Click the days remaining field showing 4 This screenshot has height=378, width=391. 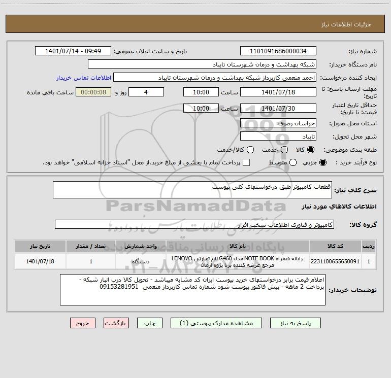[x=146, y=92]
